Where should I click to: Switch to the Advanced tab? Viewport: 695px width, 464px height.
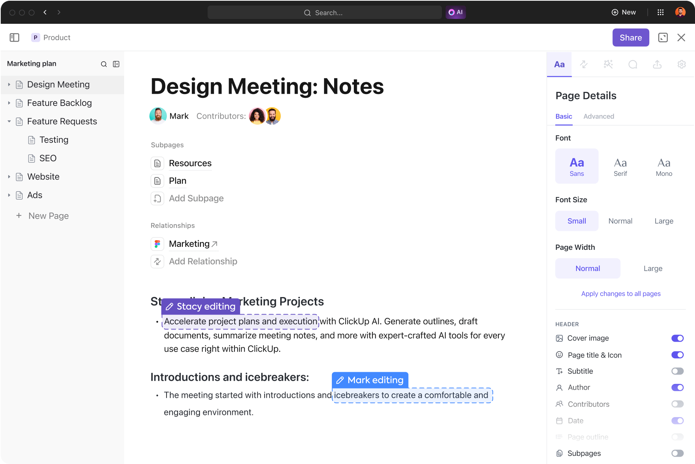pos(598,116)
